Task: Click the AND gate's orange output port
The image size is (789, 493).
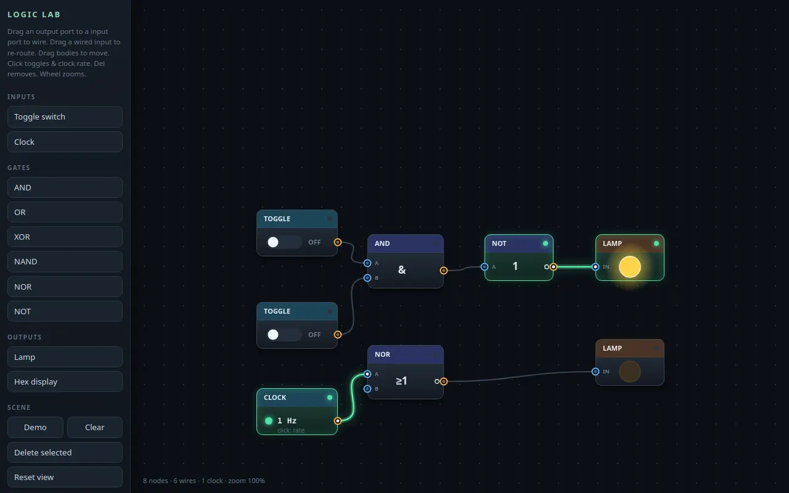Action: point(444,271)
